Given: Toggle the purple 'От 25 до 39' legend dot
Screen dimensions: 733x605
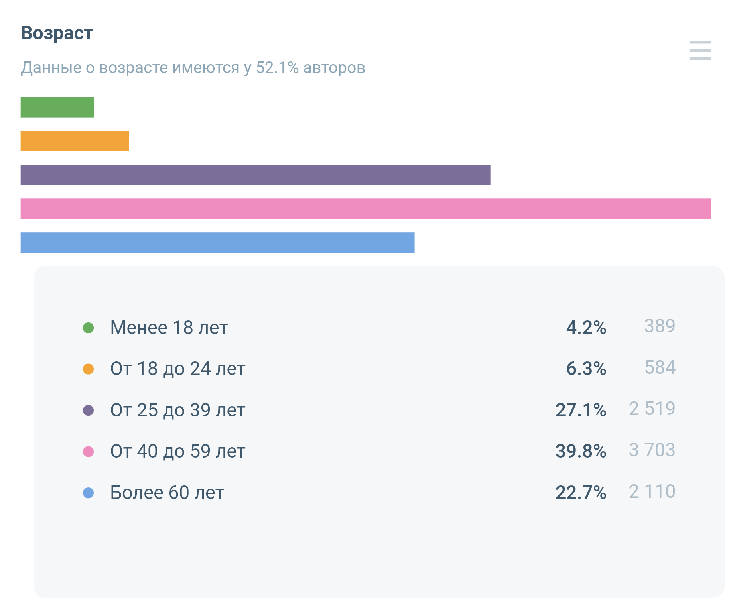Looking at the screenshot, I should pyautogui.click(x=88, y=410).
